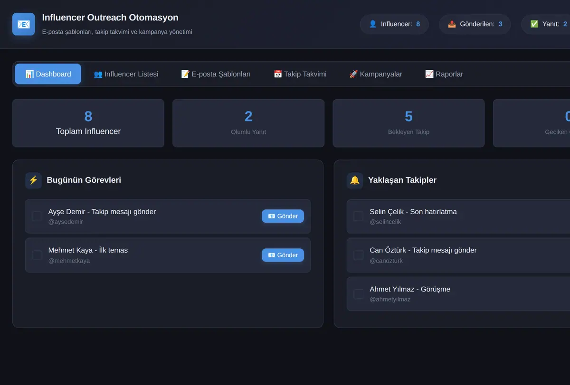Tick the Mehmet Kaya task checkbox
This screenshot has height=385, width=570.
coord(37,255)
